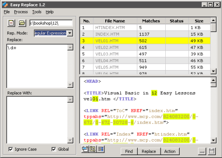Open the Help menu
Screen dimensions: 222x158
pyautogui.click(x=50, y=12)
